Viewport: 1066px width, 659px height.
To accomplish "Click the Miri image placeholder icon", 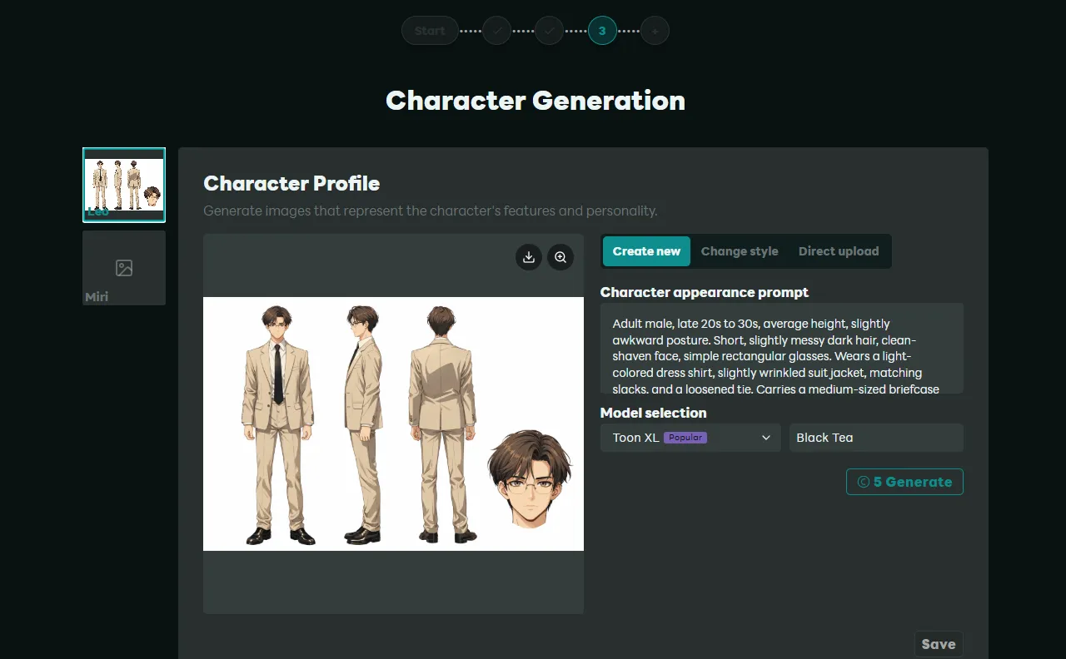I will 124,268.
